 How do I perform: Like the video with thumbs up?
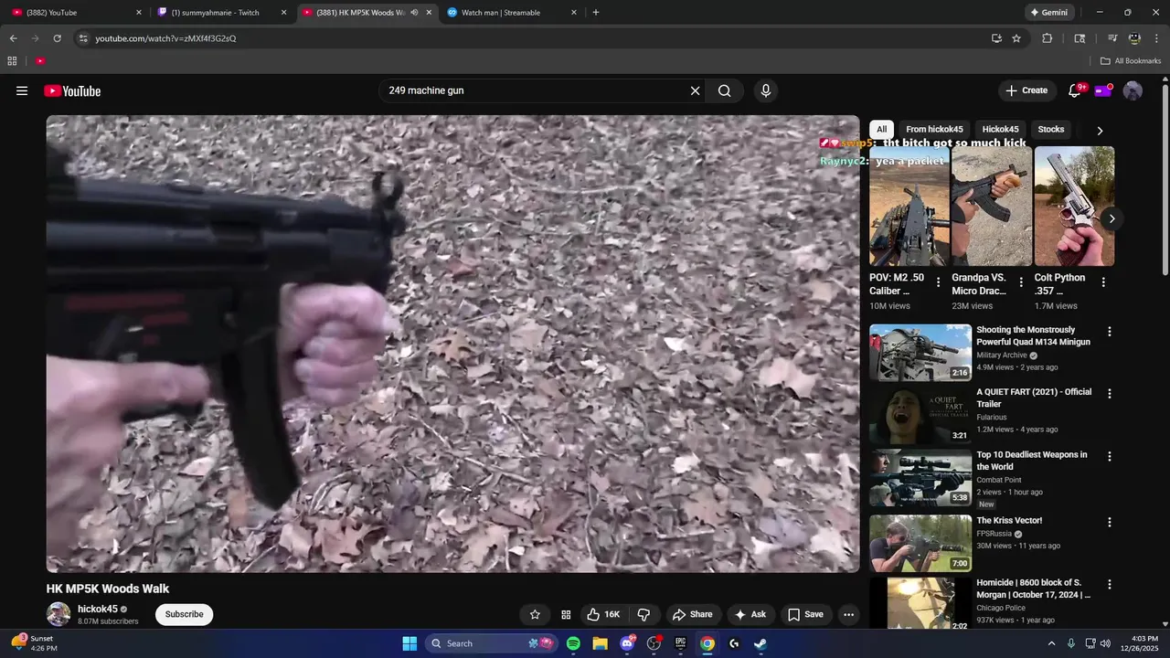coord(603,614)
